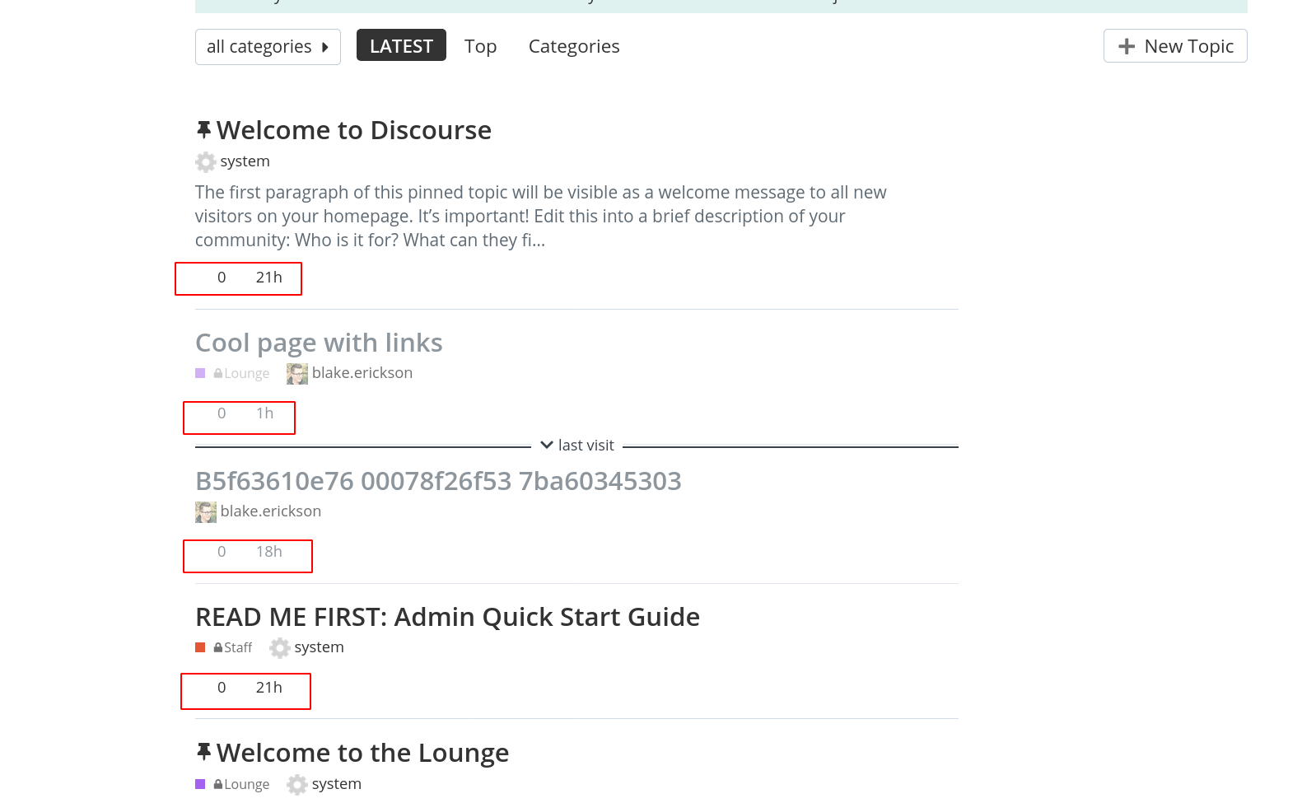Click the pin icon beside Welcome to the Lounge

click(x=203, y=752)
